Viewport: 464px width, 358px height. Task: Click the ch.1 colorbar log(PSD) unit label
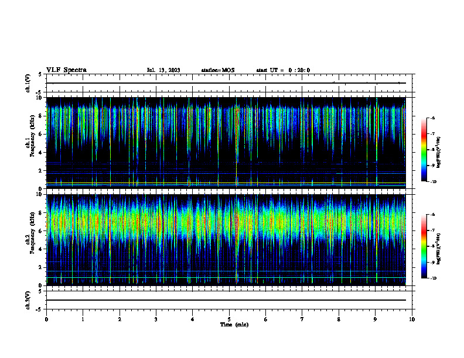[439, 153]
